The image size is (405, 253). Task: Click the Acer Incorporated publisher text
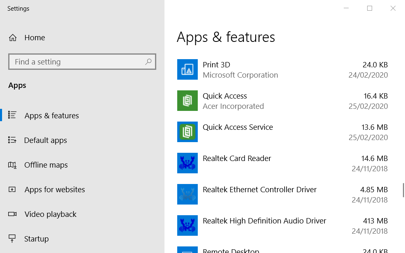click(233, 106)
